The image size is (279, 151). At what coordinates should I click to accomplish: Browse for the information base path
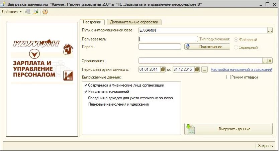tap(270, 30)
